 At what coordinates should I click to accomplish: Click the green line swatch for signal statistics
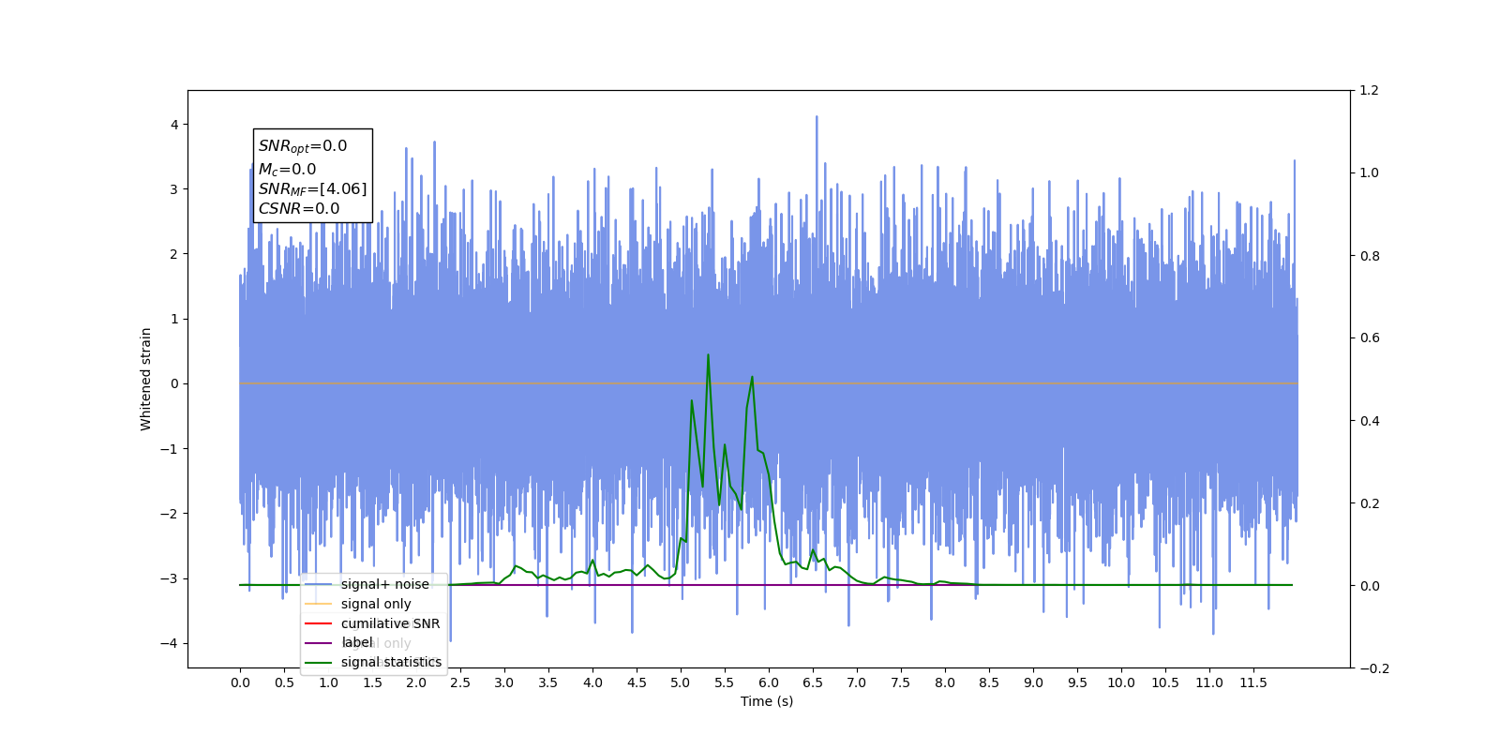[x=319, y=662]
